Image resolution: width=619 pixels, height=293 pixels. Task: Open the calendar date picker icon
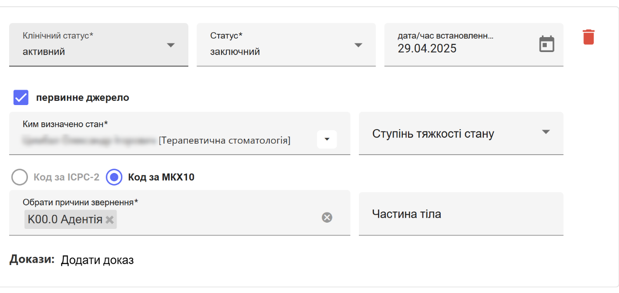point(546,44)
